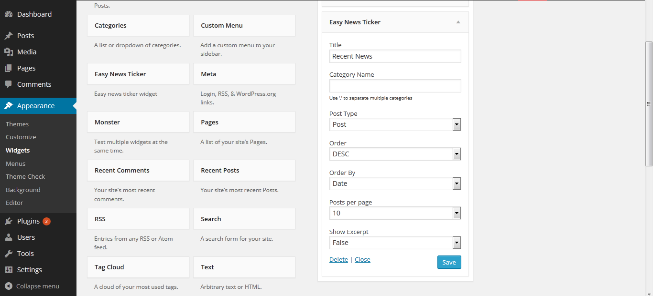The width and height of the screenshot is (653, 296).
Task: Click the Title input field
Action: click(x=395, y=56)
